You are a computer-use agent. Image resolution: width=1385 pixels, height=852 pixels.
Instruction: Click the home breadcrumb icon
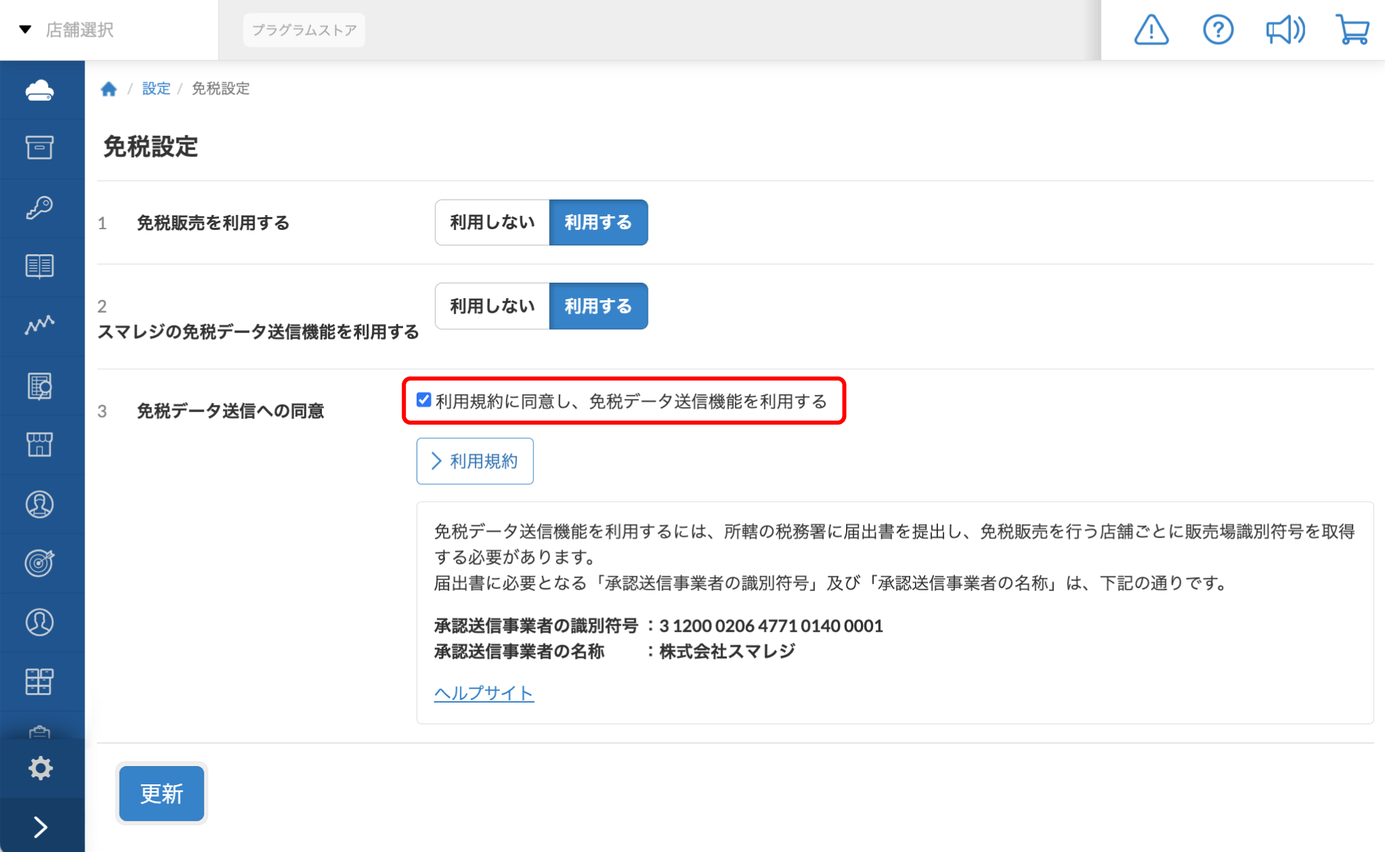pos(109,89)
